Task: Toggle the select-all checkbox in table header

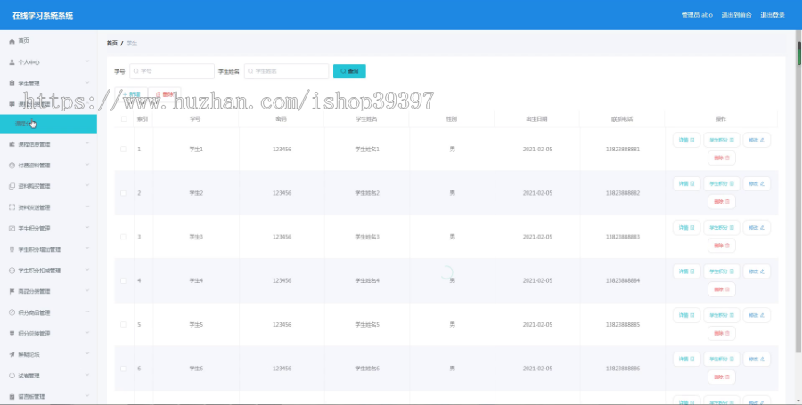Action: (123, 119)
